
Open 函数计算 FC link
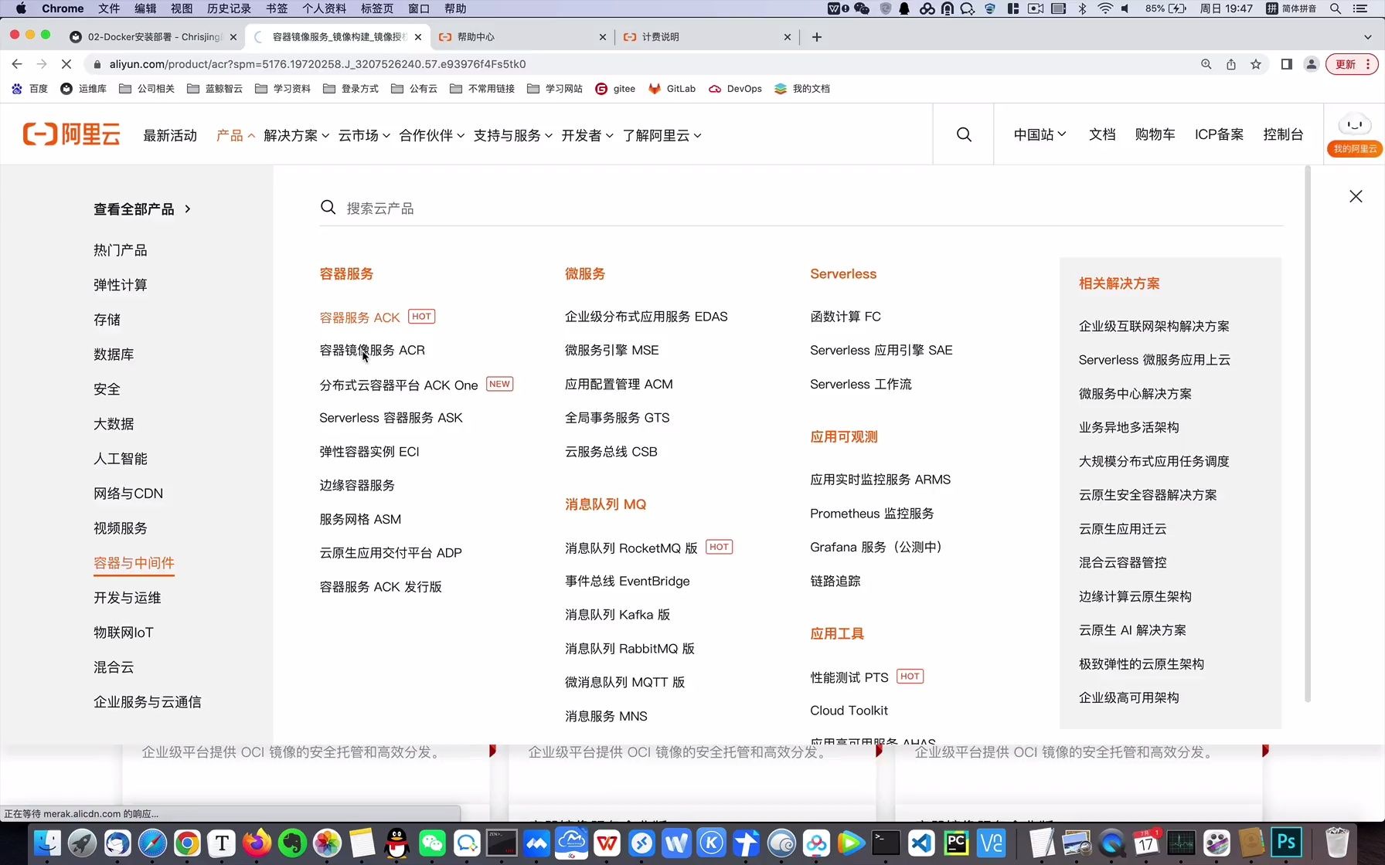coord(846,317)
